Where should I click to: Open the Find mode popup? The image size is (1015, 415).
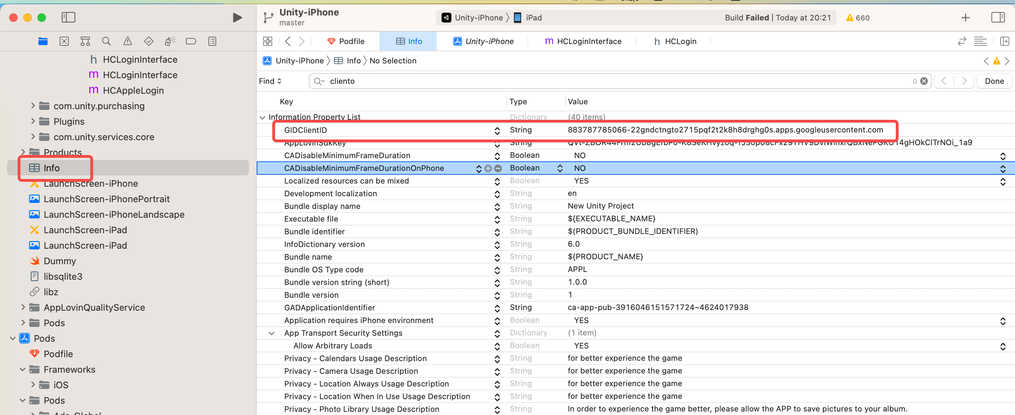coord(270,81)
